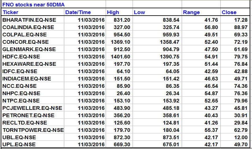The image size is (252, 149).
Task: Select Range value 55.37 for TORNTPOWER
Action: pos(211,130)
